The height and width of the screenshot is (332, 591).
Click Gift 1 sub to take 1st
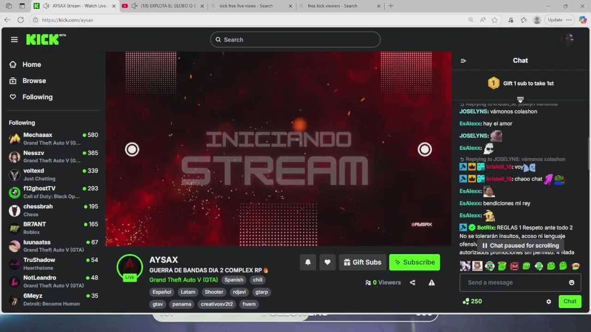(520, 83)
